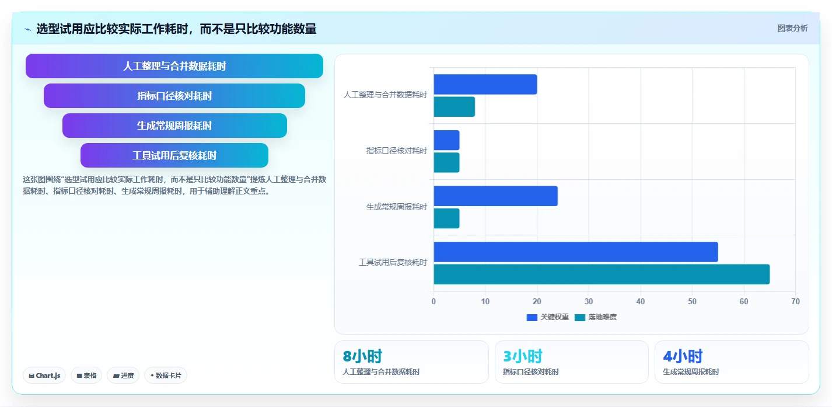832x407 pixels.
Task: Click the 数据卡片 tag chip
Action: 166,375
